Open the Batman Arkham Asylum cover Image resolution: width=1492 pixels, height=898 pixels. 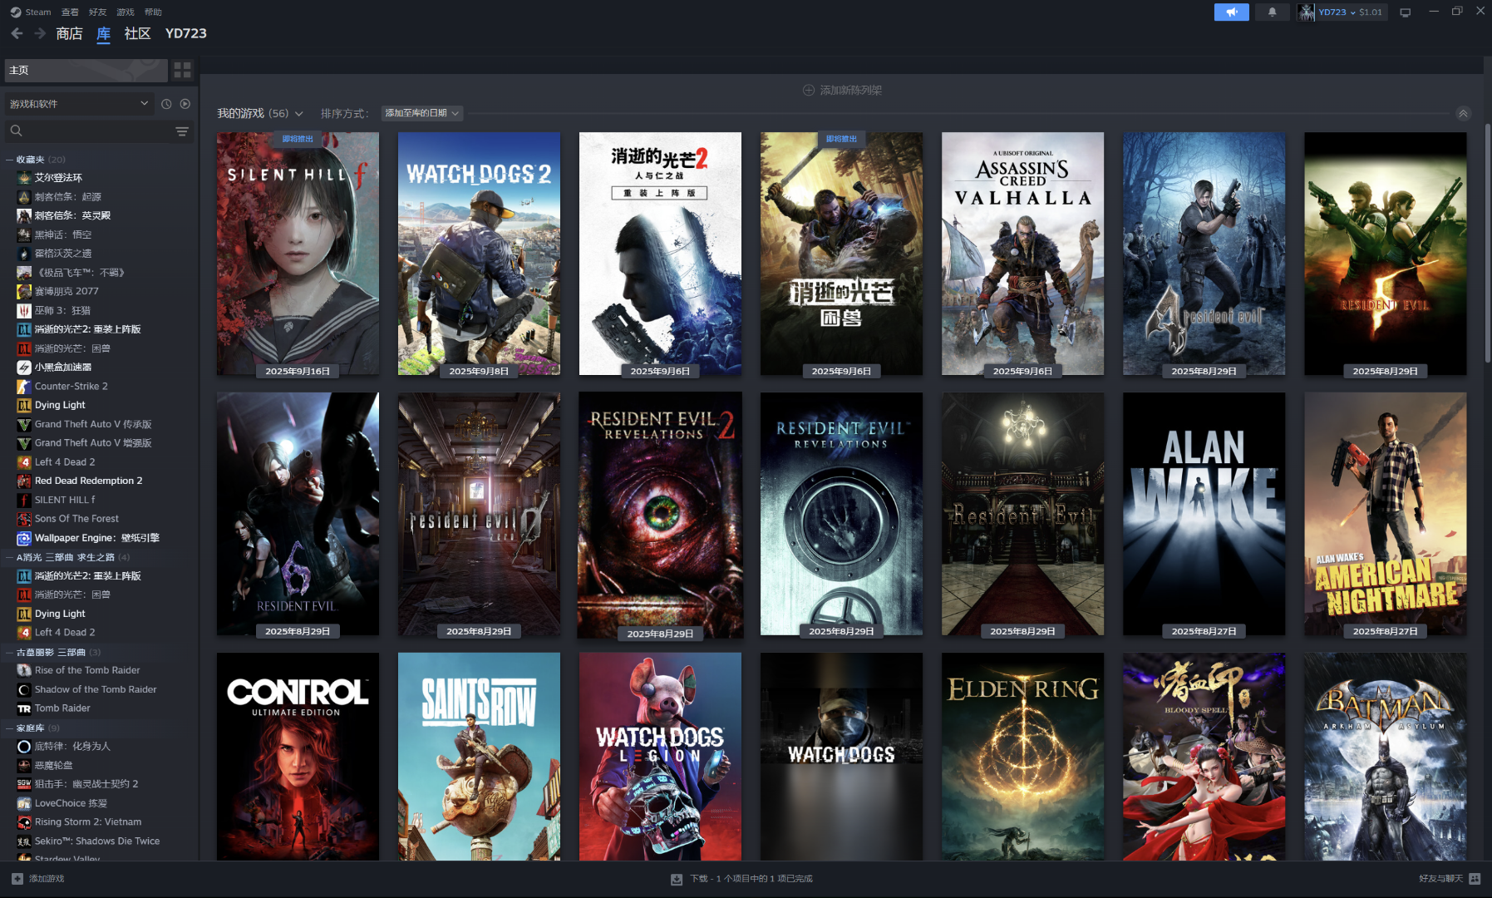pyautogui.click(x=1385, y=757)
